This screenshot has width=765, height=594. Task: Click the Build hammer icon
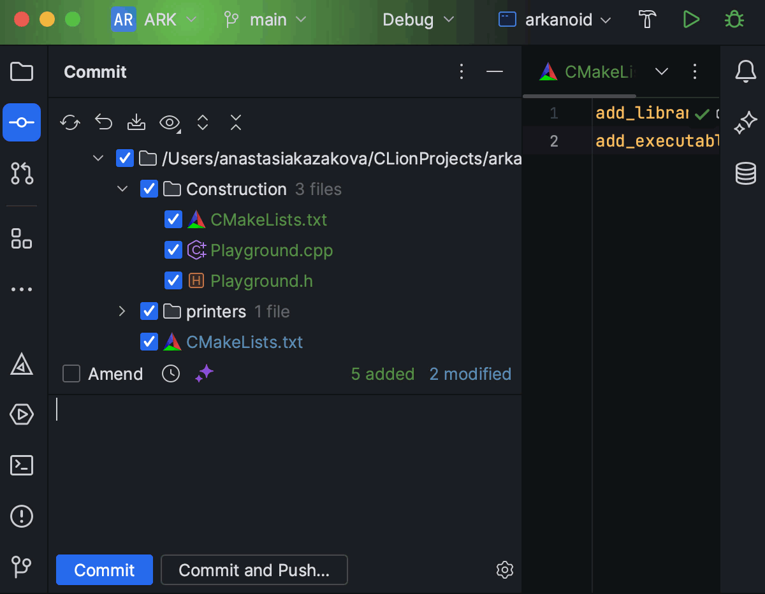[x=648, y=20]
